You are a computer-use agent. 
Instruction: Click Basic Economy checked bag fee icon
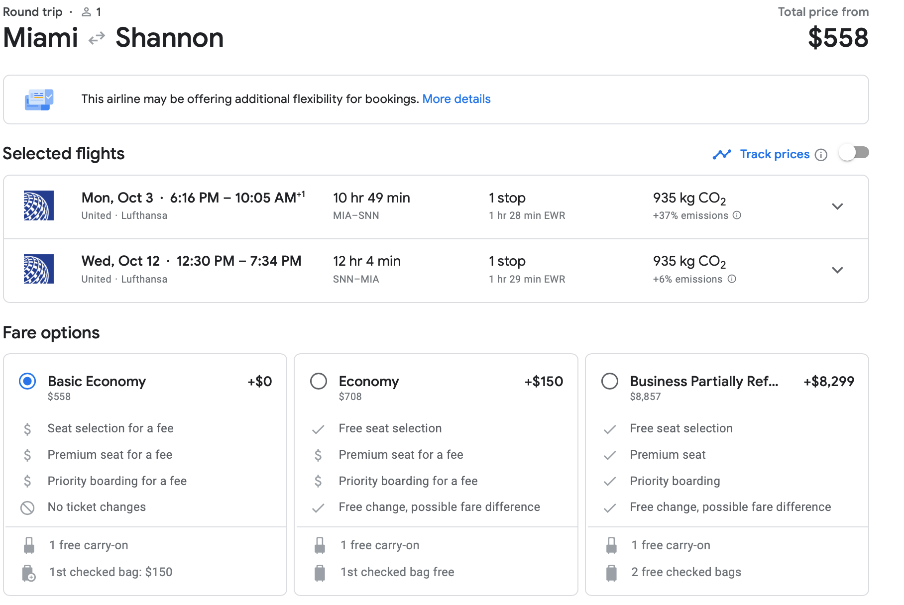29,573
